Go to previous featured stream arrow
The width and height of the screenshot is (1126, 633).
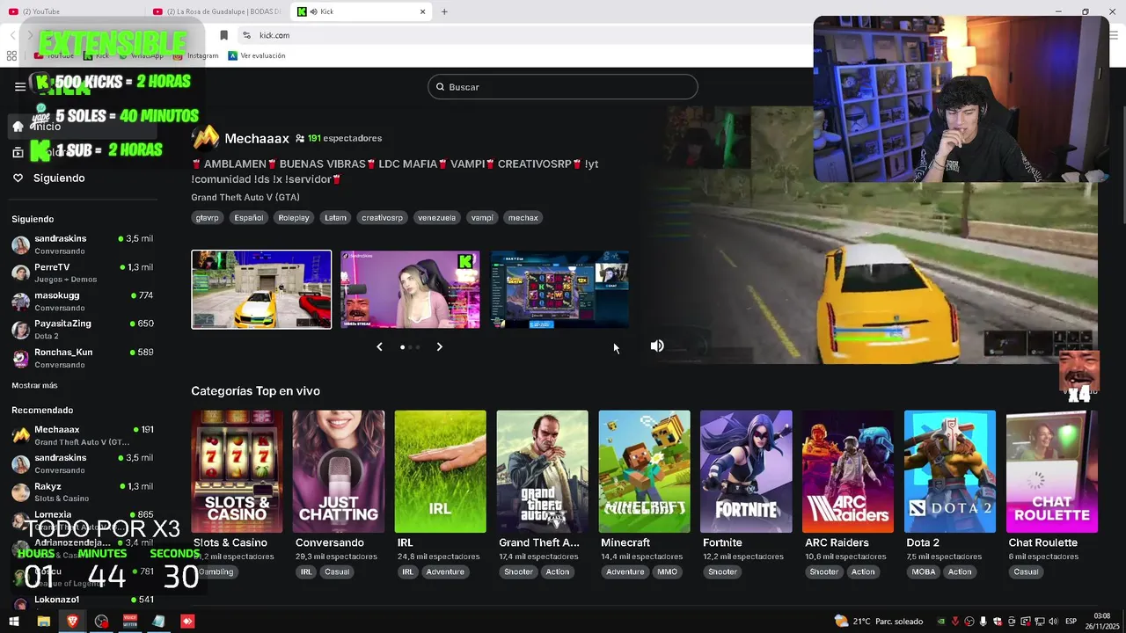pos(379,347)
